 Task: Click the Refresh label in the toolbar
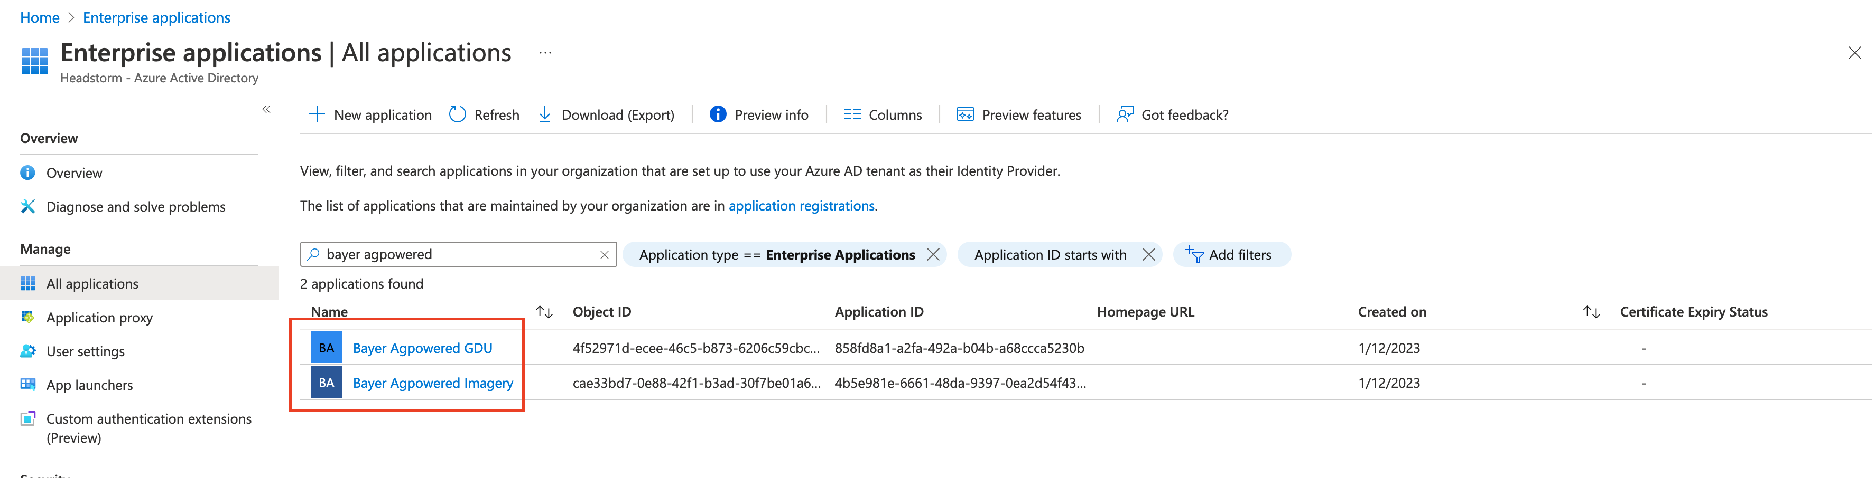pyautogui.click(x=496, y=115)
